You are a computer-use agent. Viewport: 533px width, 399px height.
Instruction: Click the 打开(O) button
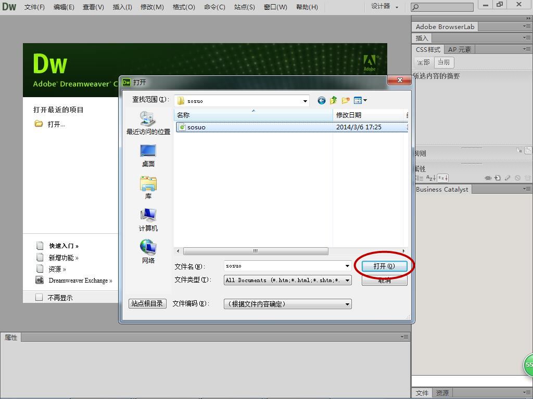pos(384,266)
